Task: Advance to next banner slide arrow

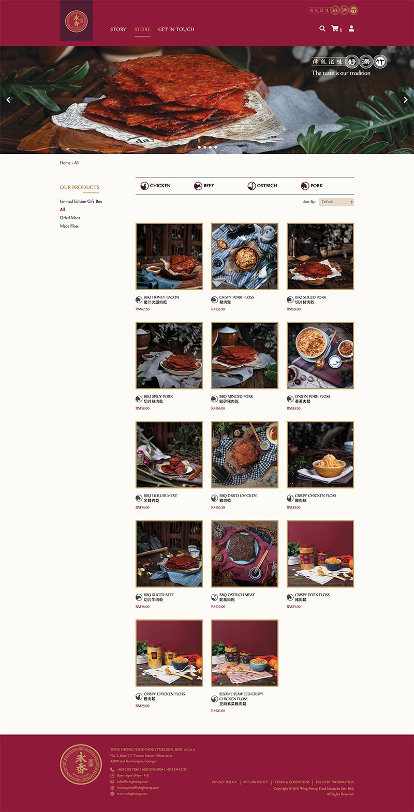Action: 406,100
